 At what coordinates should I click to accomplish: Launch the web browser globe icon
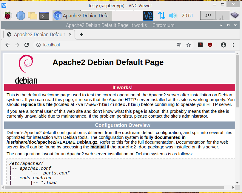pos(21,16)
